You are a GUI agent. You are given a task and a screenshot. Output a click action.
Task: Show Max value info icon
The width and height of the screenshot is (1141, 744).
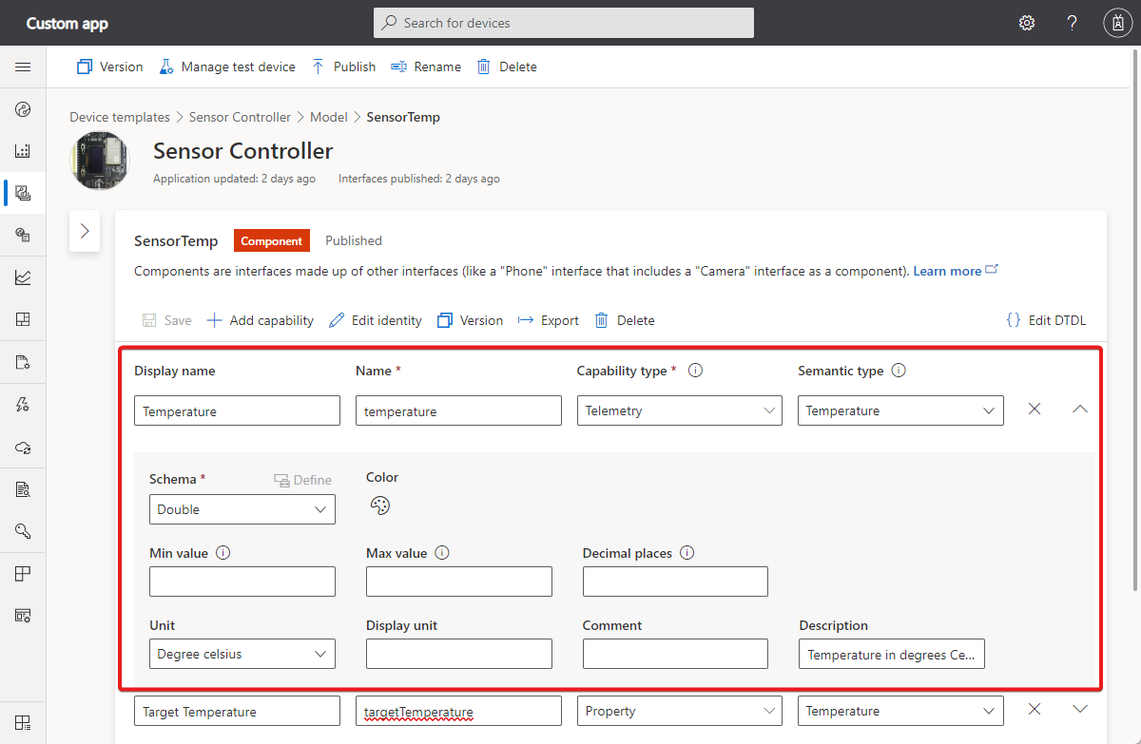442,553
